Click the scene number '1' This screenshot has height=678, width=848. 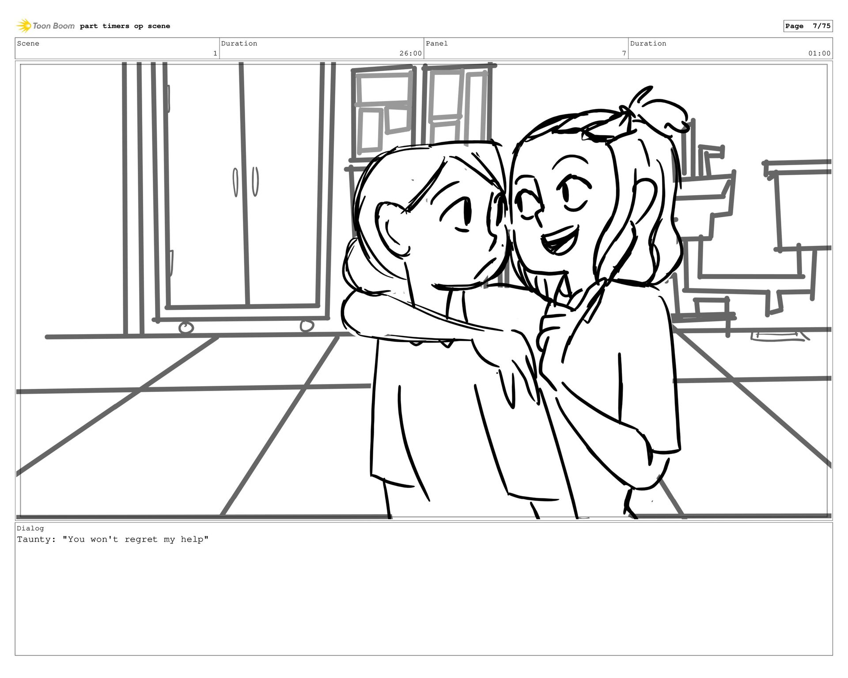point(215,53)
